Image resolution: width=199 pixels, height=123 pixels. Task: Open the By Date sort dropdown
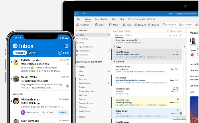pyautogui.click(x=173, y=36)
